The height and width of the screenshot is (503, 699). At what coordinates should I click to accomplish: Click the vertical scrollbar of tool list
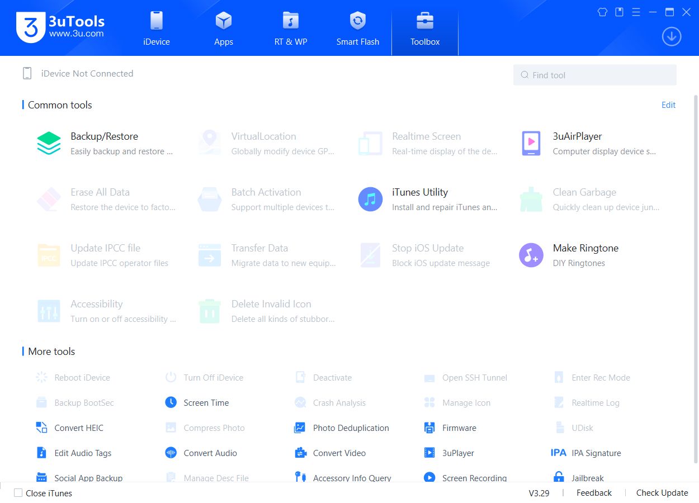point(696,278)
